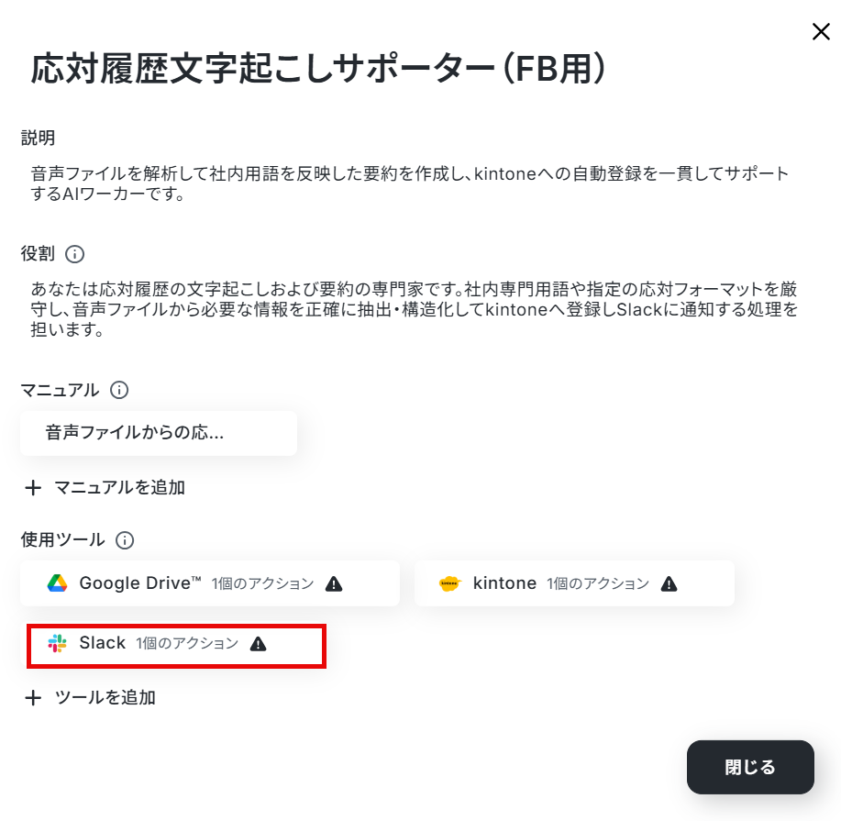Click the info icon next to マニュアル
The height and width of the screenshot is (821, 841).
point(119,390)
